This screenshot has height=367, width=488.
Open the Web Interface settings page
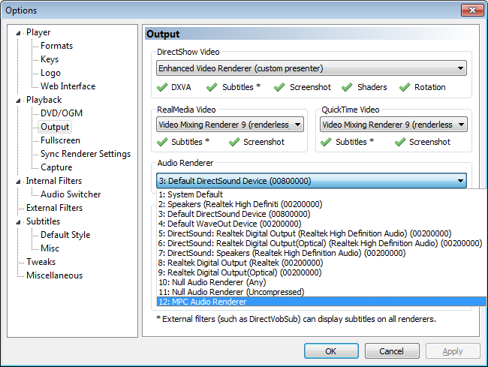coord(68,86)
